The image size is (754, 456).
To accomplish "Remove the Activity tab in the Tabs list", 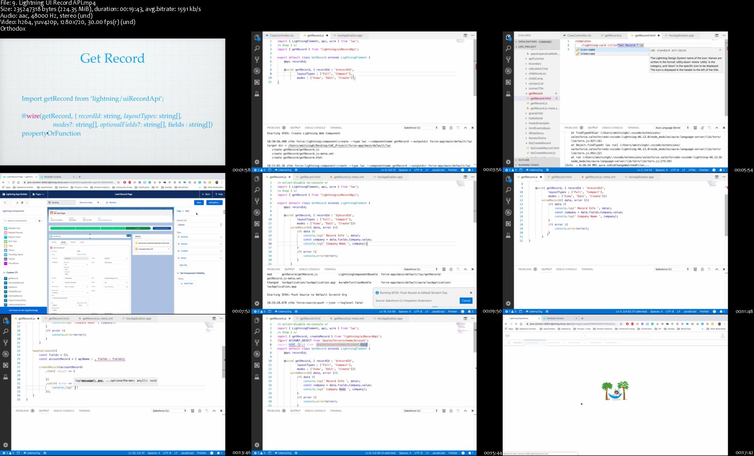I will (x=221, y=237).
